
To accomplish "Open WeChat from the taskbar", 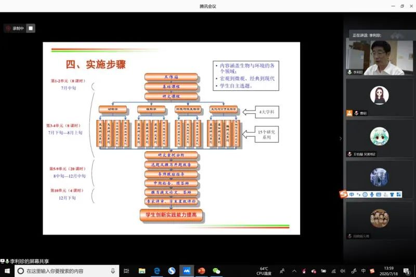I will coord(216,271).
